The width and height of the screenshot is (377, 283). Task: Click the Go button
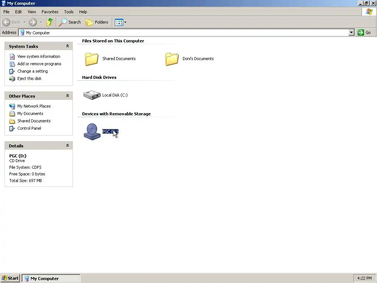coord(364,32)
